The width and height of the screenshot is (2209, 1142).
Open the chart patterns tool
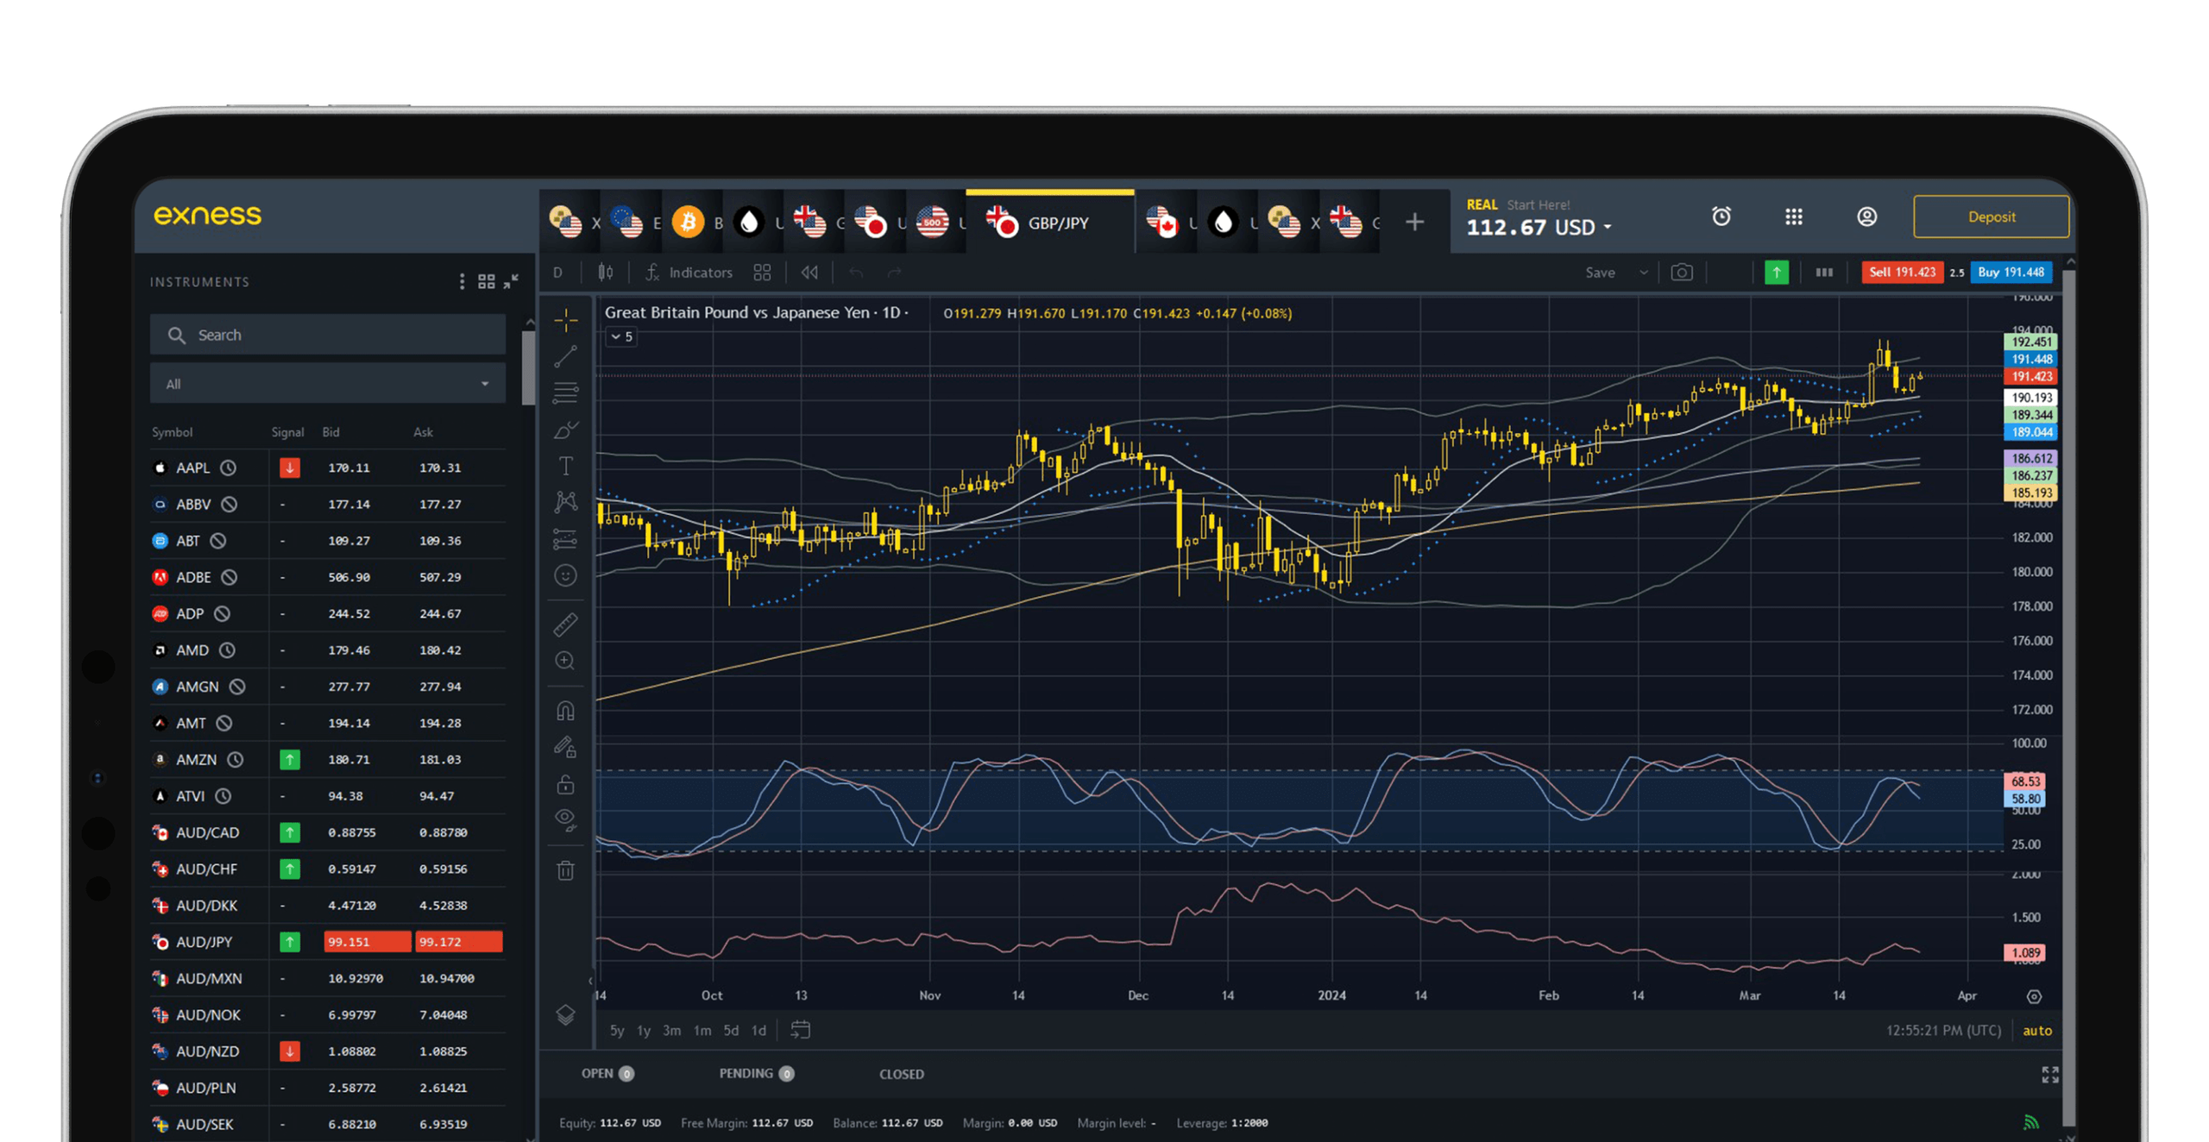565,502
